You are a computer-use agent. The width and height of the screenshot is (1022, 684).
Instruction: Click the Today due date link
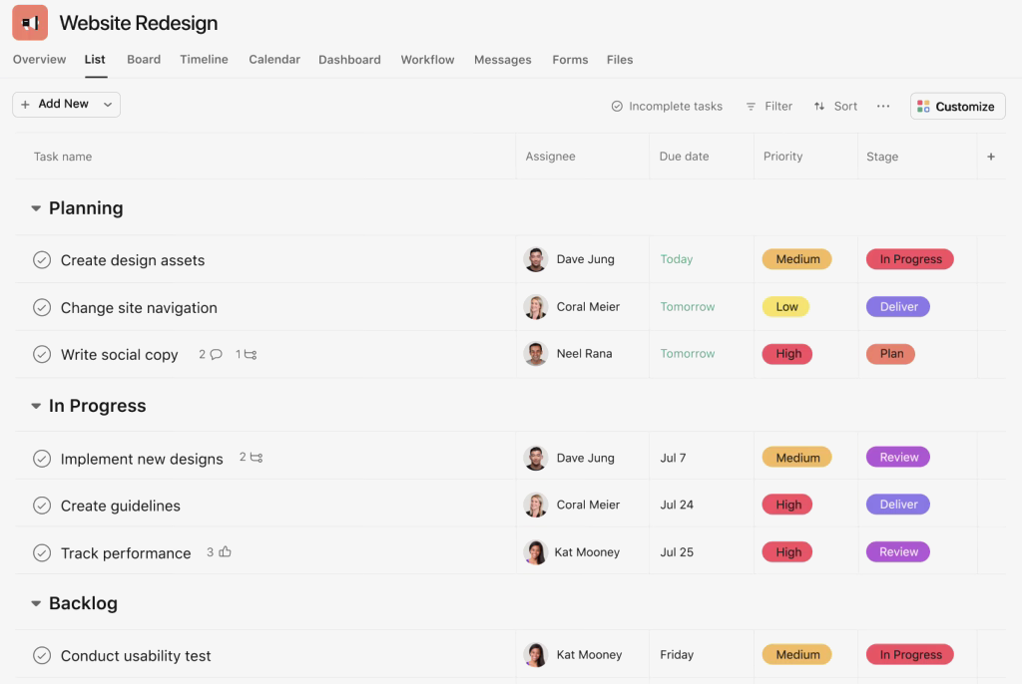click(x=677, y=259)
